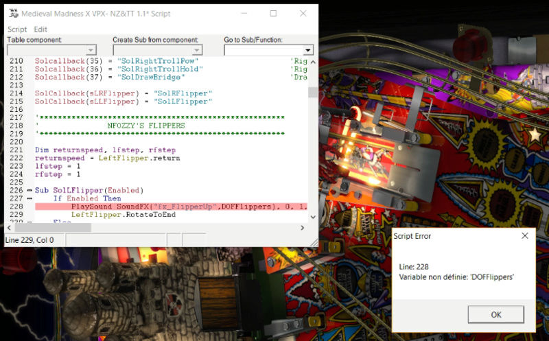Click the vertical scrollbar down arrow

pos(313,217)
